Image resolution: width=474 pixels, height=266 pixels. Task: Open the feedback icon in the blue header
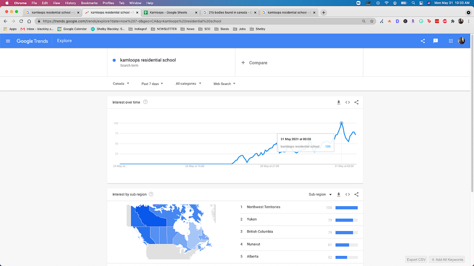click(436, 41)
